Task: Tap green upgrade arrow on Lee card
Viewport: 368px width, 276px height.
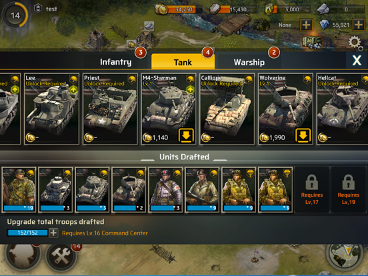Action: click(73, 89)
